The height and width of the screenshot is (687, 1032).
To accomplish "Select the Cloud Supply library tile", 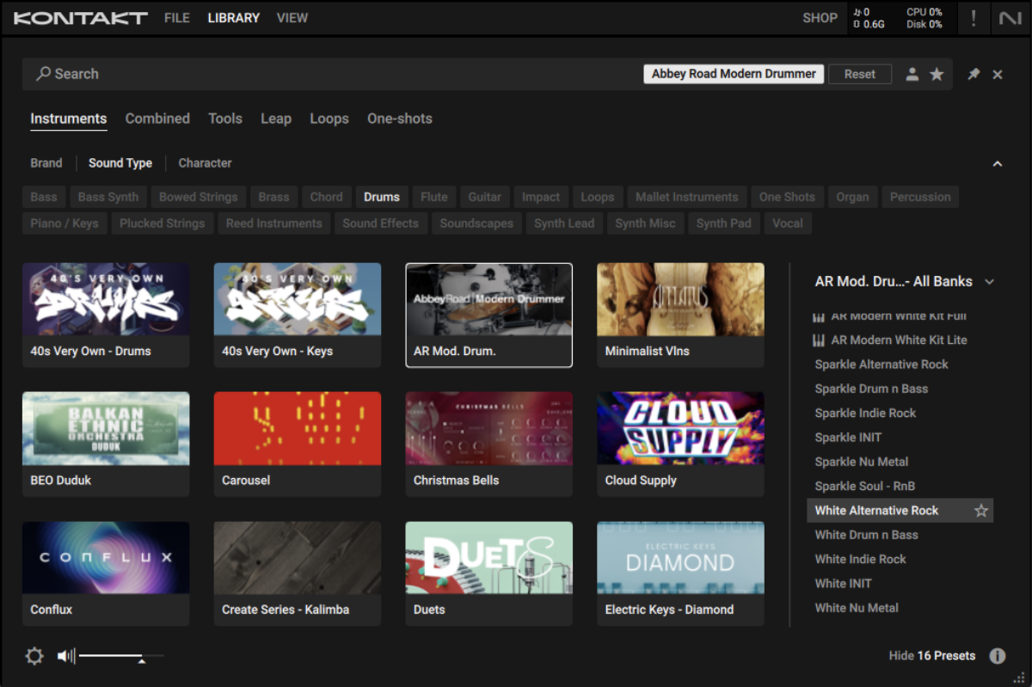I will point(680,444).
